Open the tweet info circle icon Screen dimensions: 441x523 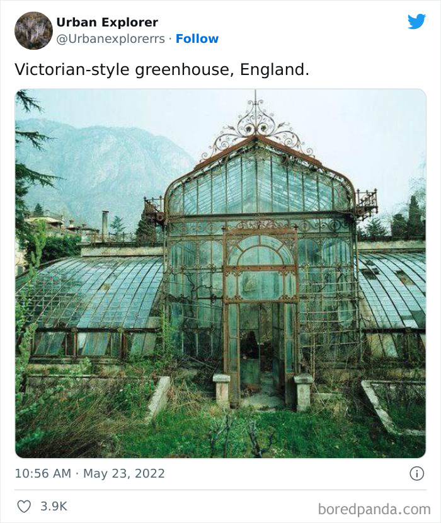[x=417, y=474]
